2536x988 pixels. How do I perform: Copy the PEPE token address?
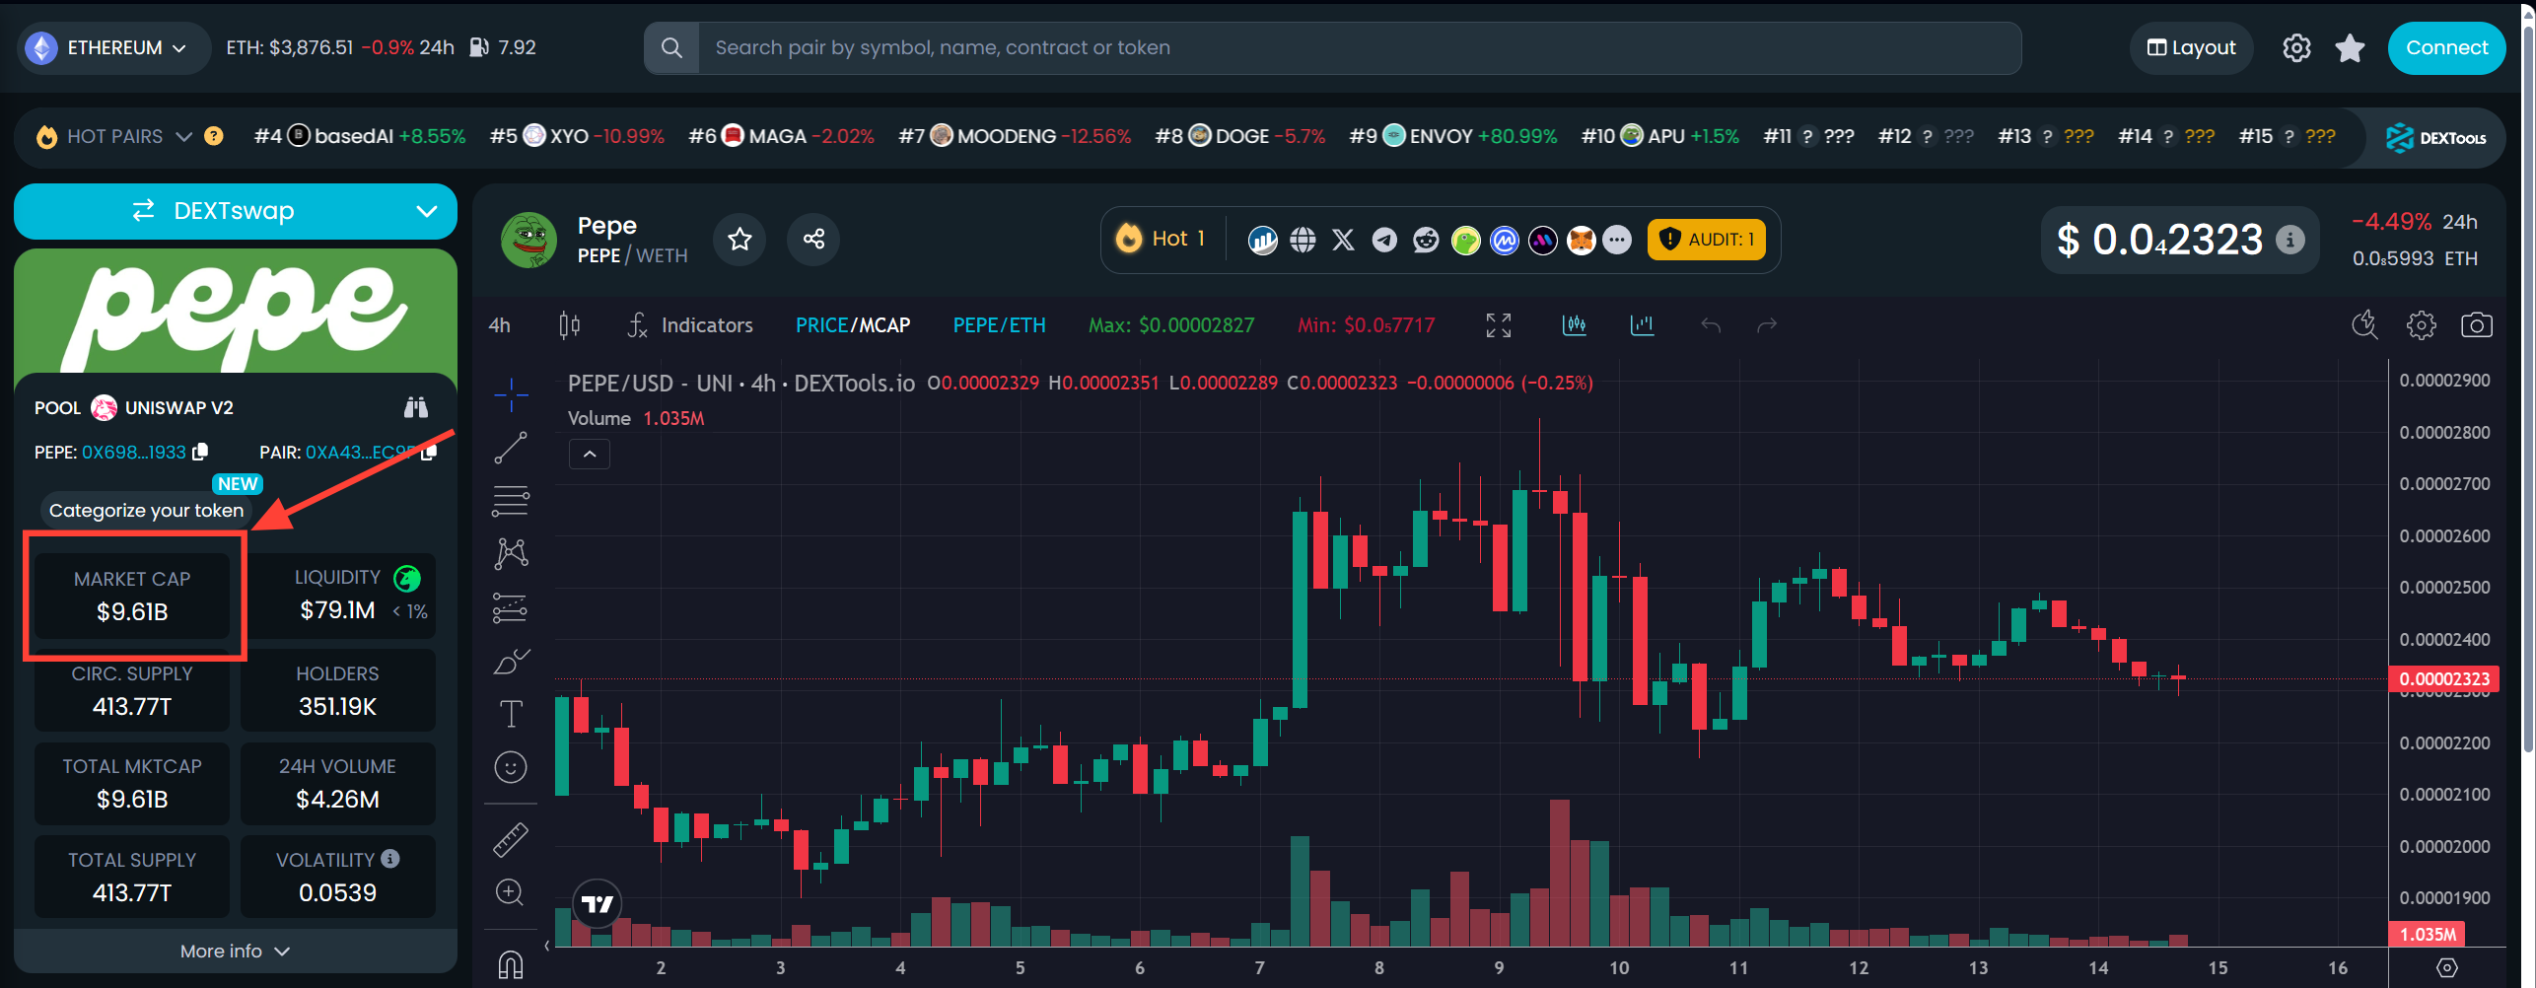coord(200,452)
